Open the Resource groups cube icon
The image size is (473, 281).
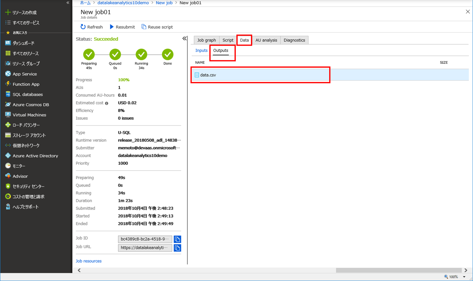[x=8, y=63]
